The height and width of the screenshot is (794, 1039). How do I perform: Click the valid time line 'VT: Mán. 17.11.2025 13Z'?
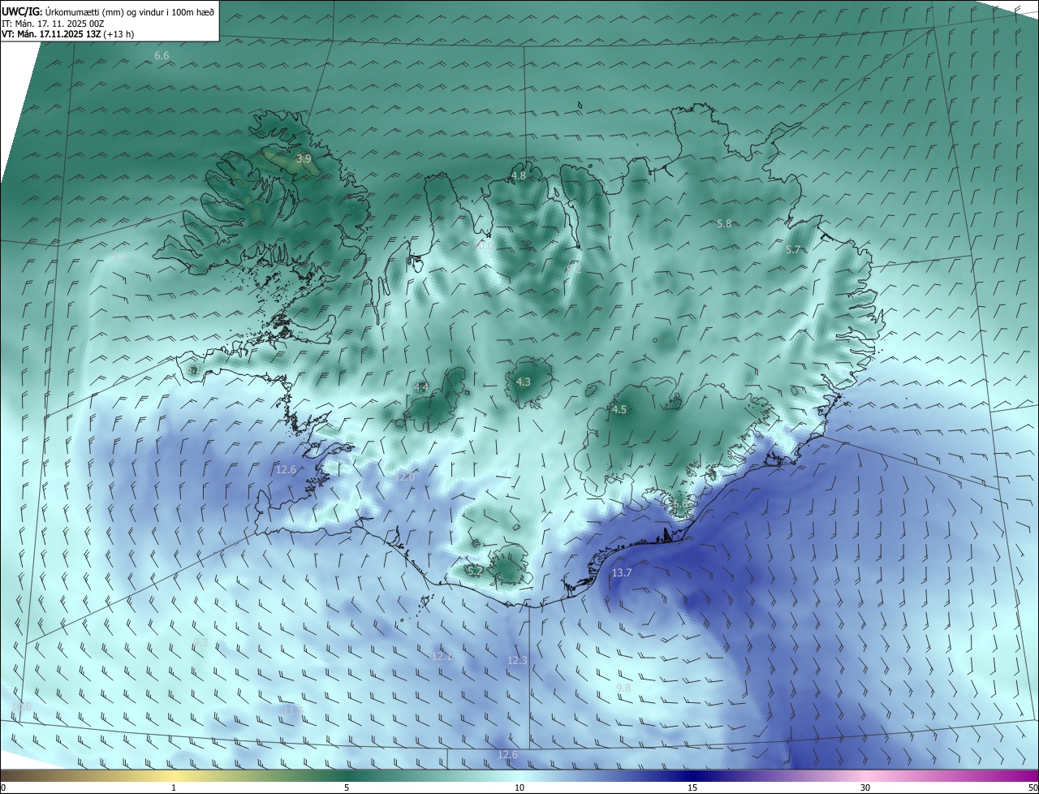click(x=51, y=34)
